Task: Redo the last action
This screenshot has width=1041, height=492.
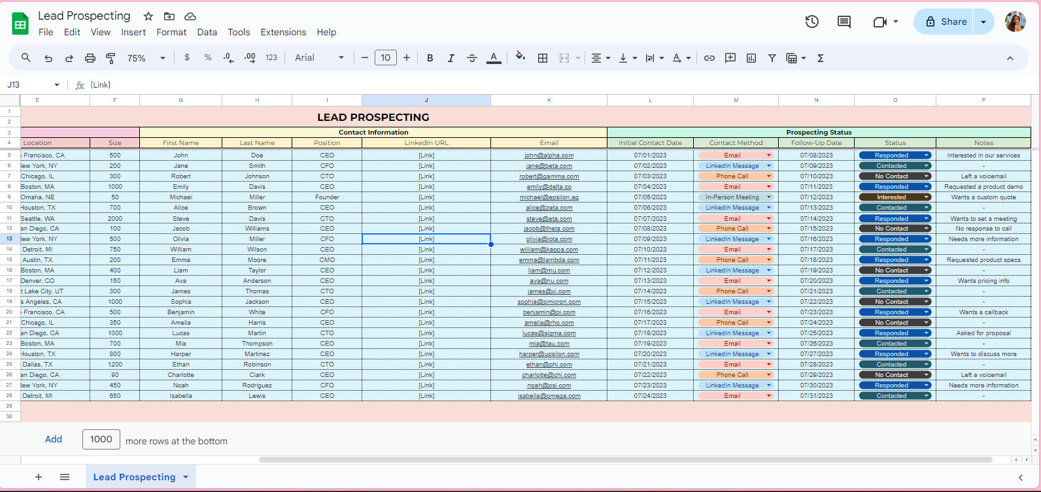Action: pyautogui.click(x=69, y=58)
